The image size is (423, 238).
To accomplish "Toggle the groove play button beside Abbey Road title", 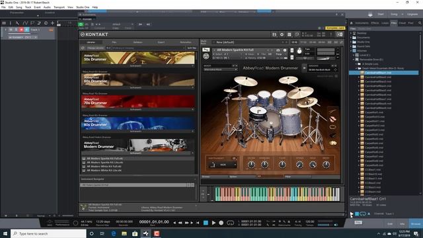I will 304,68.
